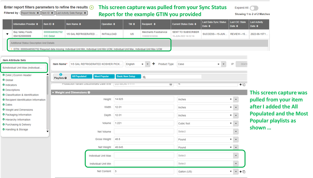
Task: Add Net Content entry with plus icon
Action: pyautogui.click(x=241, y=172)
